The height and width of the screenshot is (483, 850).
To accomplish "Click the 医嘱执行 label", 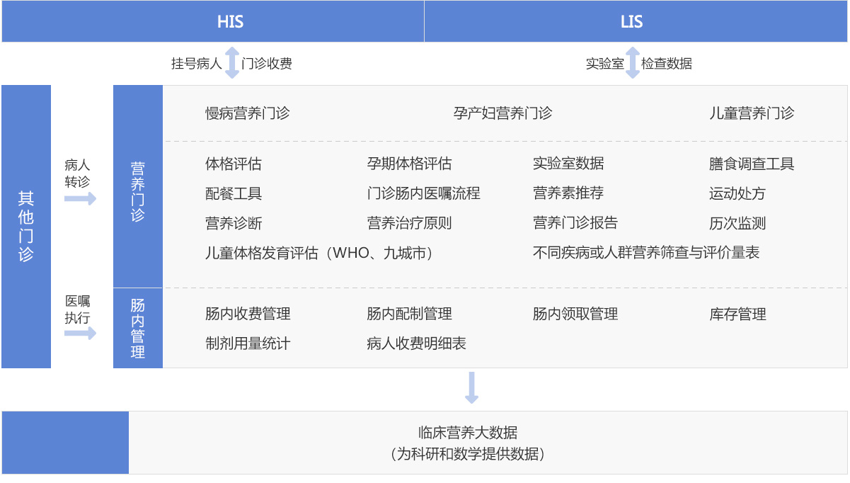I will [78, 309].
